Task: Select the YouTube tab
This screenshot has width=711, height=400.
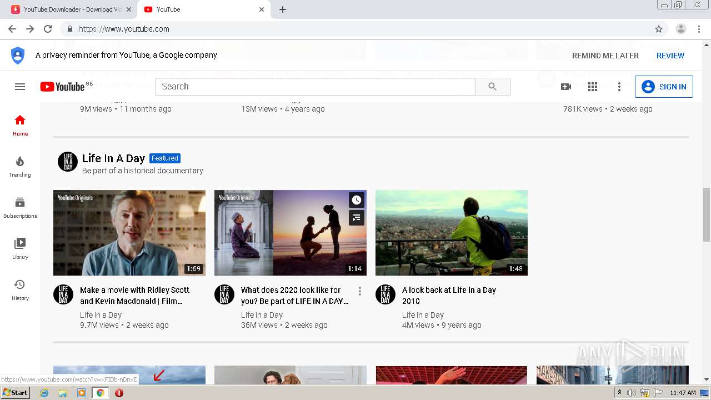Action: [x=204, y=9]
